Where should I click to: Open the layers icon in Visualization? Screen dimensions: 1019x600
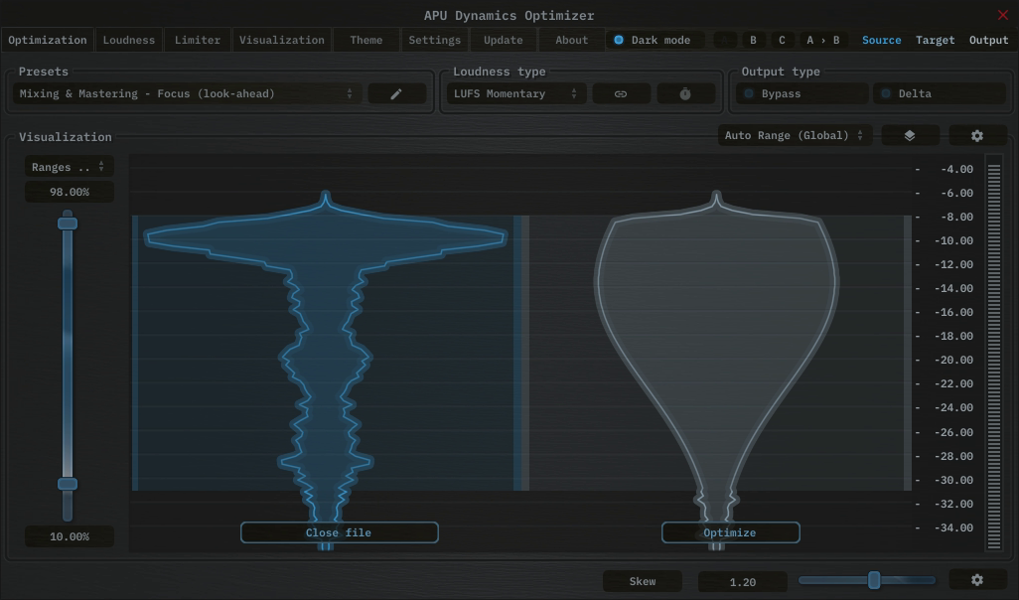[x=910, y=135]
